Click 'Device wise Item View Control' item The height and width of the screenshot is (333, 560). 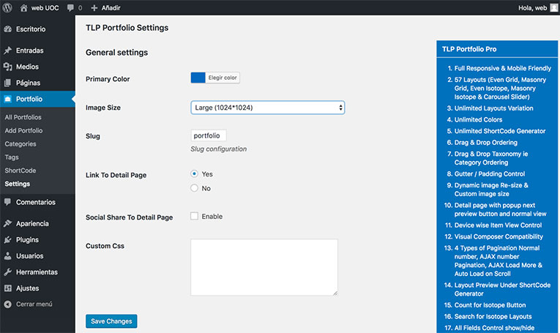coord(498,225)
